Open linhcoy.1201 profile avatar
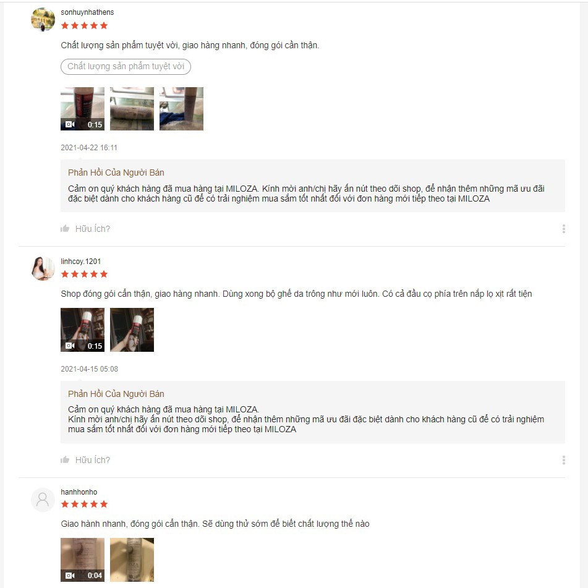 [x=43, y=268]
